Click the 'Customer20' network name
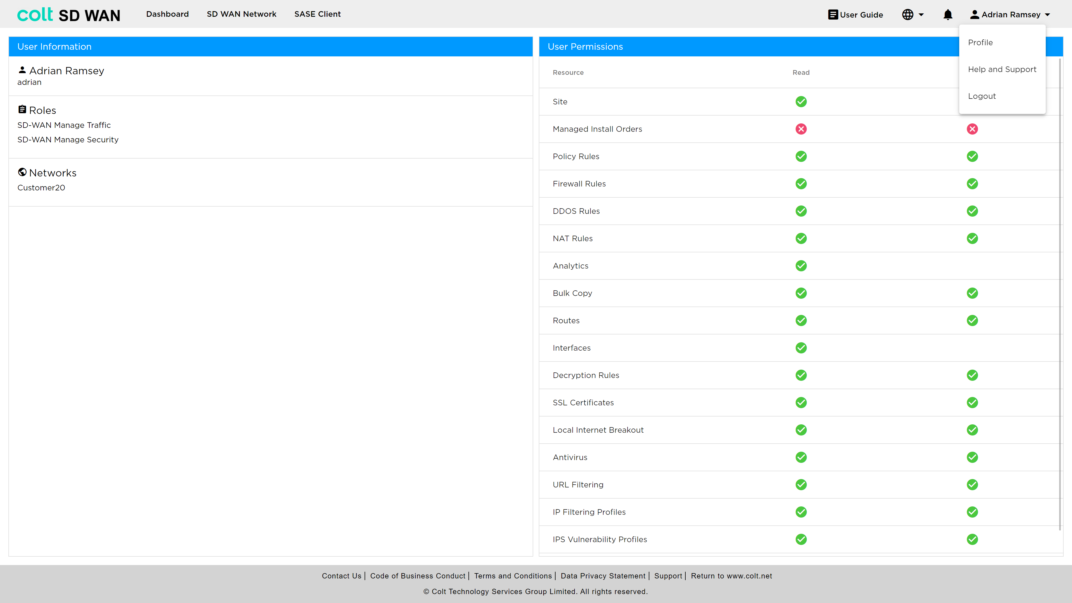 41,188
